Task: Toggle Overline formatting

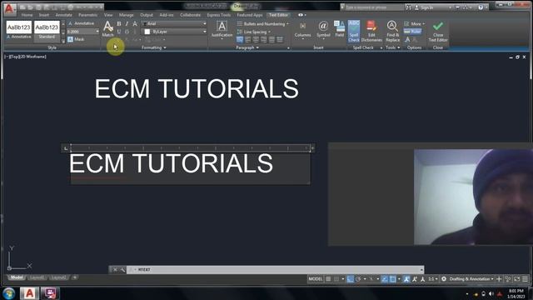Action: [127, 32]
